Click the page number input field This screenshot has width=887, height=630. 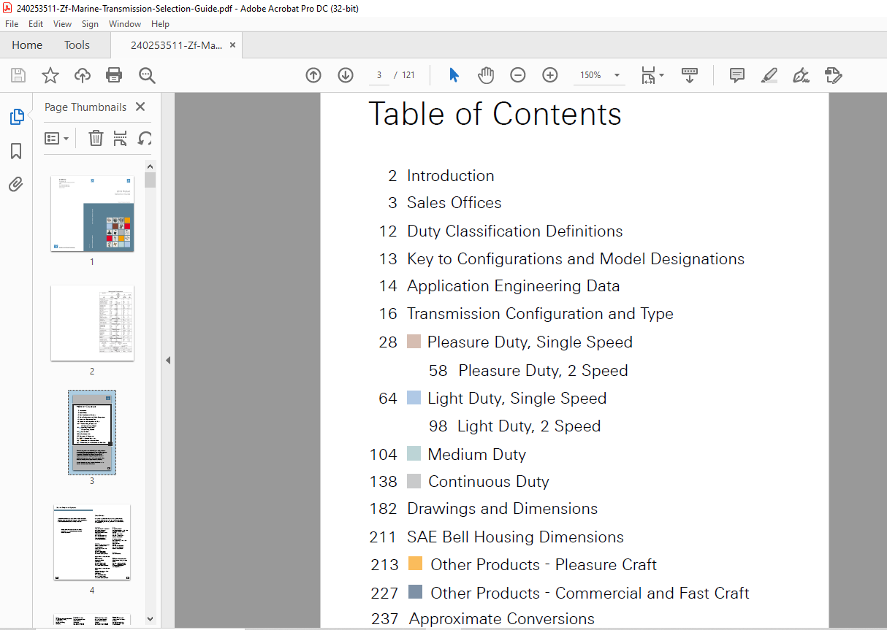[379, 75]
